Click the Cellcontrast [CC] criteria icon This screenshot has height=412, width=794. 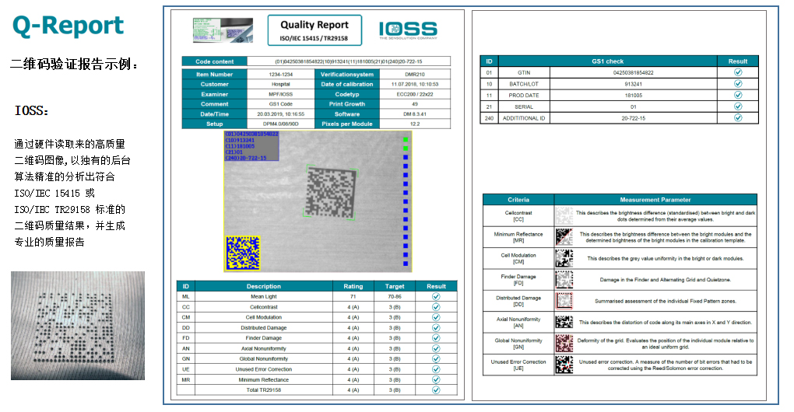click(x=564, y=215)
